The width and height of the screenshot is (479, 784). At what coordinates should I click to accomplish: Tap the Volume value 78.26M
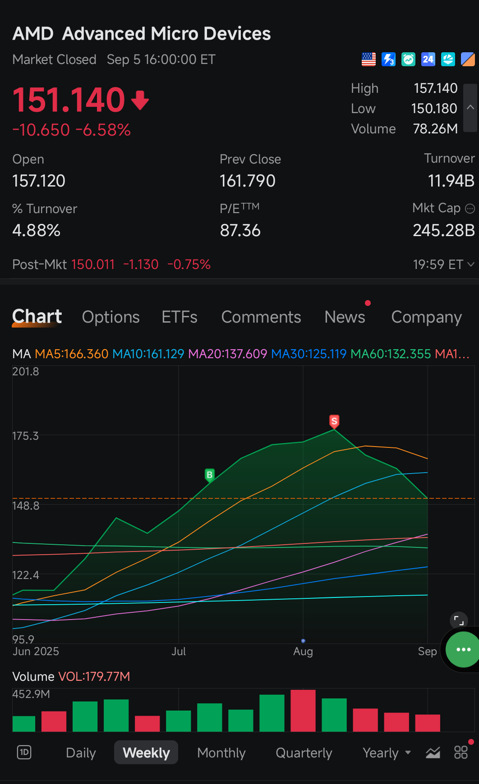click(435, 129)
